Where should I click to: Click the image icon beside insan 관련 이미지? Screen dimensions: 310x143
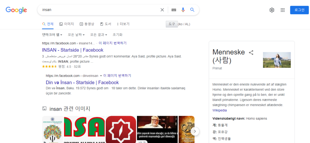(45, 109)
